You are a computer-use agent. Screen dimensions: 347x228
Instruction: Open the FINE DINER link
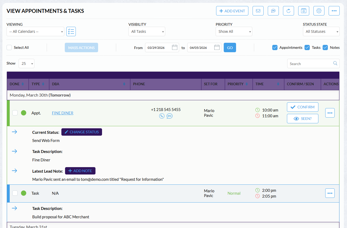62,113
